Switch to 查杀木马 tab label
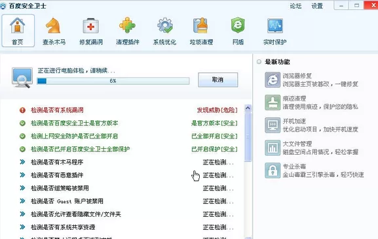 pos(54,42)
